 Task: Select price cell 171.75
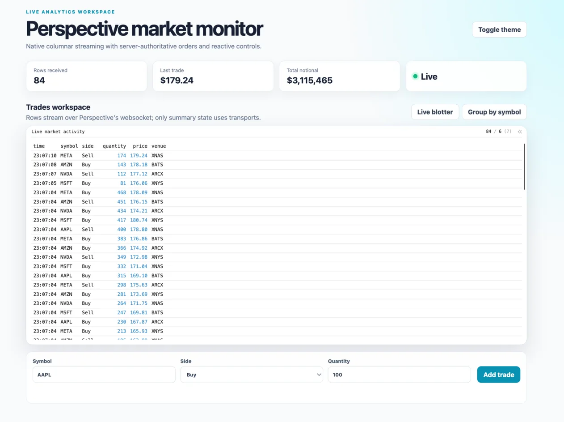[139, 303]
